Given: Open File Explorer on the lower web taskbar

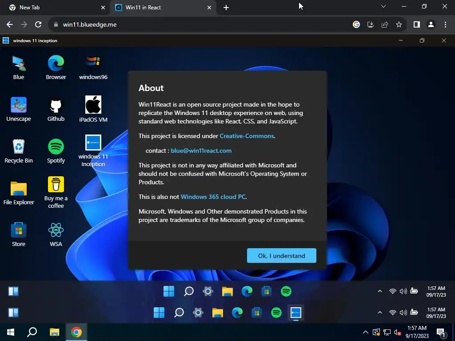Looking at the screenshot, I should tap(218, 313).
